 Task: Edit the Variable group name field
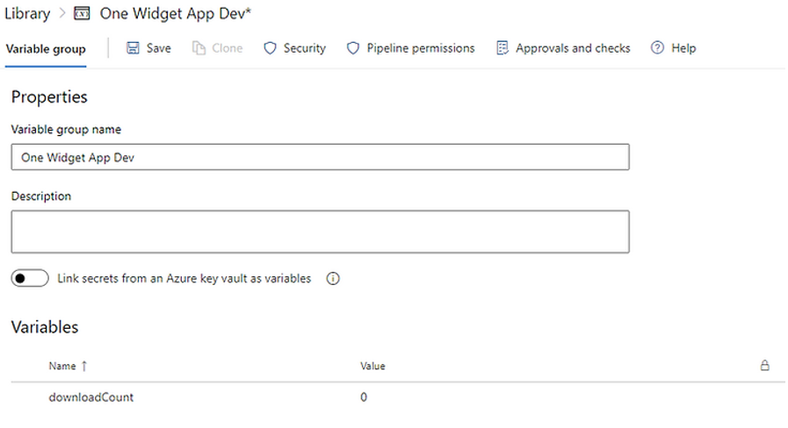320,157
